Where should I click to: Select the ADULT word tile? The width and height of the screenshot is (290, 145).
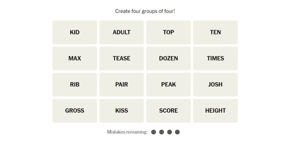point(122,32)
